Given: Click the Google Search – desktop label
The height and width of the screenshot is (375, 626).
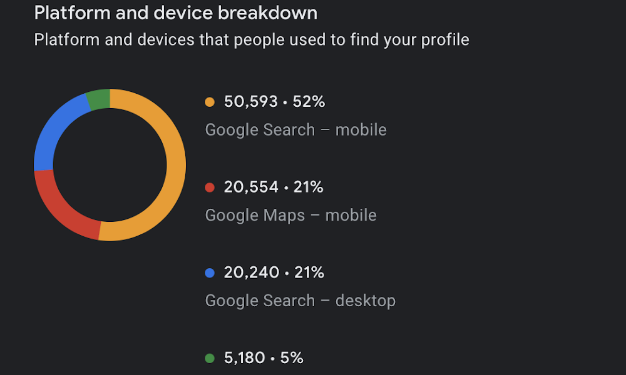Looking at the screenshot, I should (300, 301).
